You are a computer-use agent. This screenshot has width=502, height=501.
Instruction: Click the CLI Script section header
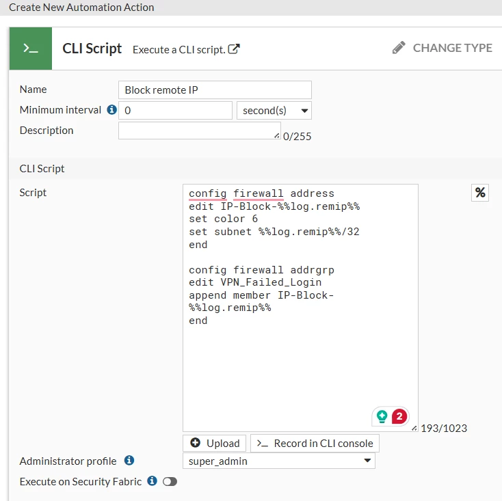coord(42,169)
